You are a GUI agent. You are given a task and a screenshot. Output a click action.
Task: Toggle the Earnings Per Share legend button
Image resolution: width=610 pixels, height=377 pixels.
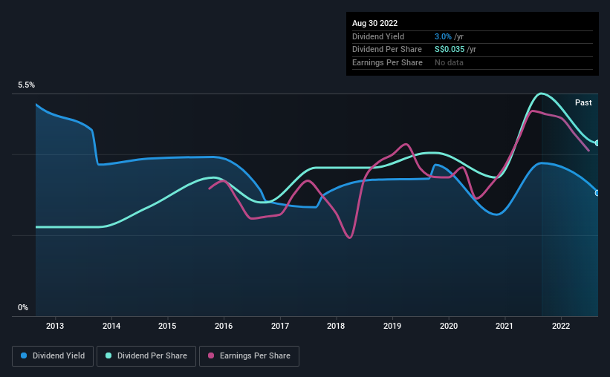click(249, 356)
